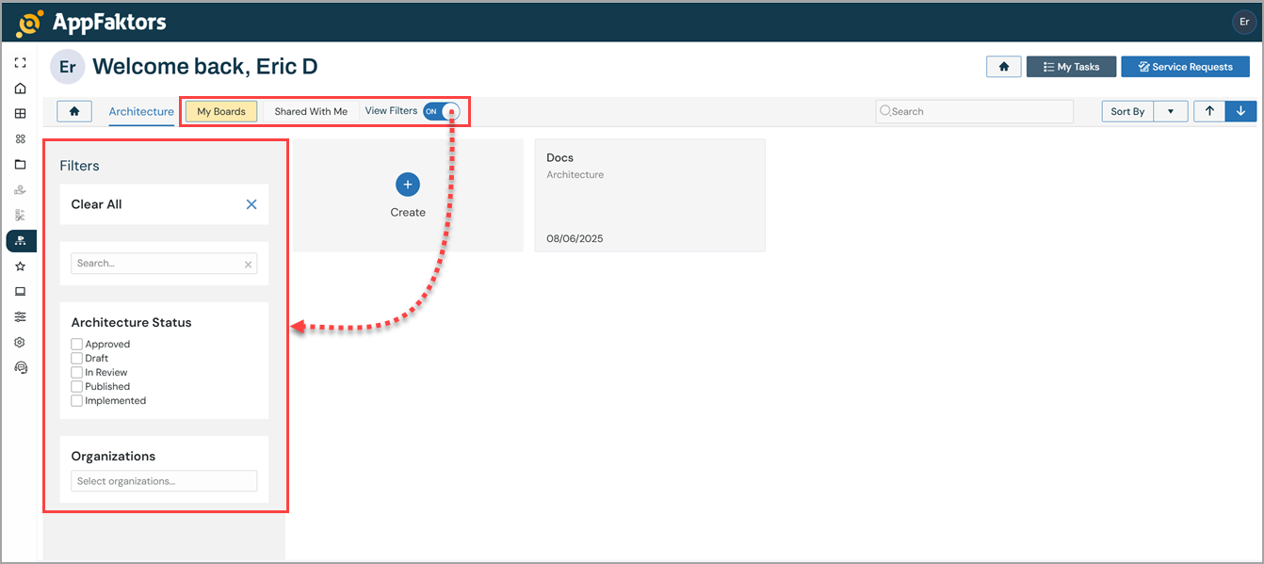This screenshot has width=1264, height=564.
Task: Open the Sort By dropdown arrow
Action: 1170,111
